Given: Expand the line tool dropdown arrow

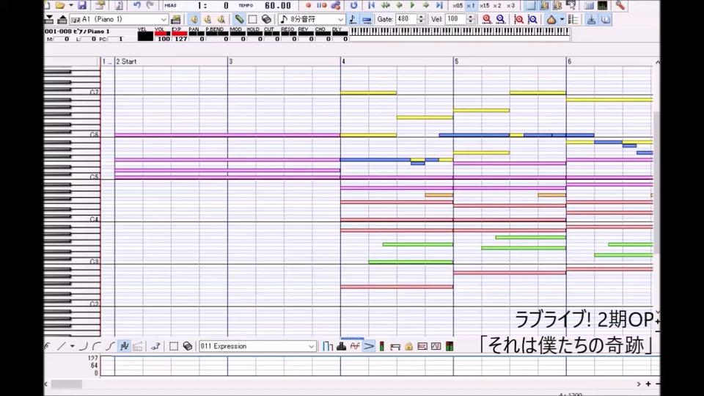Looking at the screenshot, I should (x=73, y=346).
